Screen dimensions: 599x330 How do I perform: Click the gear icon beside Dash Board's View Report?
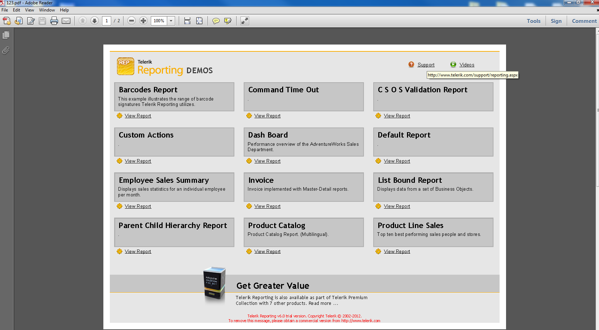pos(249,161)
